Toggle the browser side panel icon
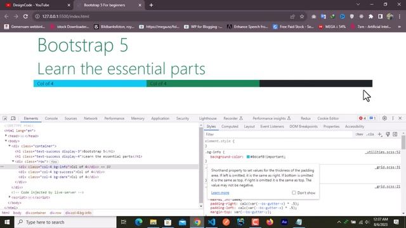Screen dimensions: 406x228 (x=380, y=16)
